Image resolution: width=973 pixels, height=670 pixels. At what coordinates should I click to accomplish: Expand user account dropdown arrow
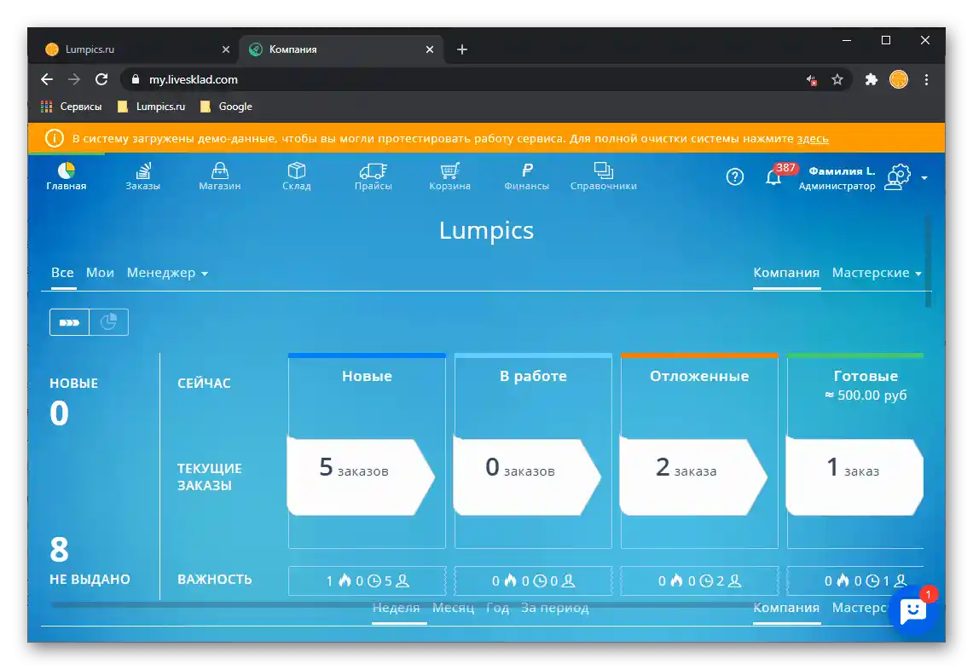click(x=924, y=178)
